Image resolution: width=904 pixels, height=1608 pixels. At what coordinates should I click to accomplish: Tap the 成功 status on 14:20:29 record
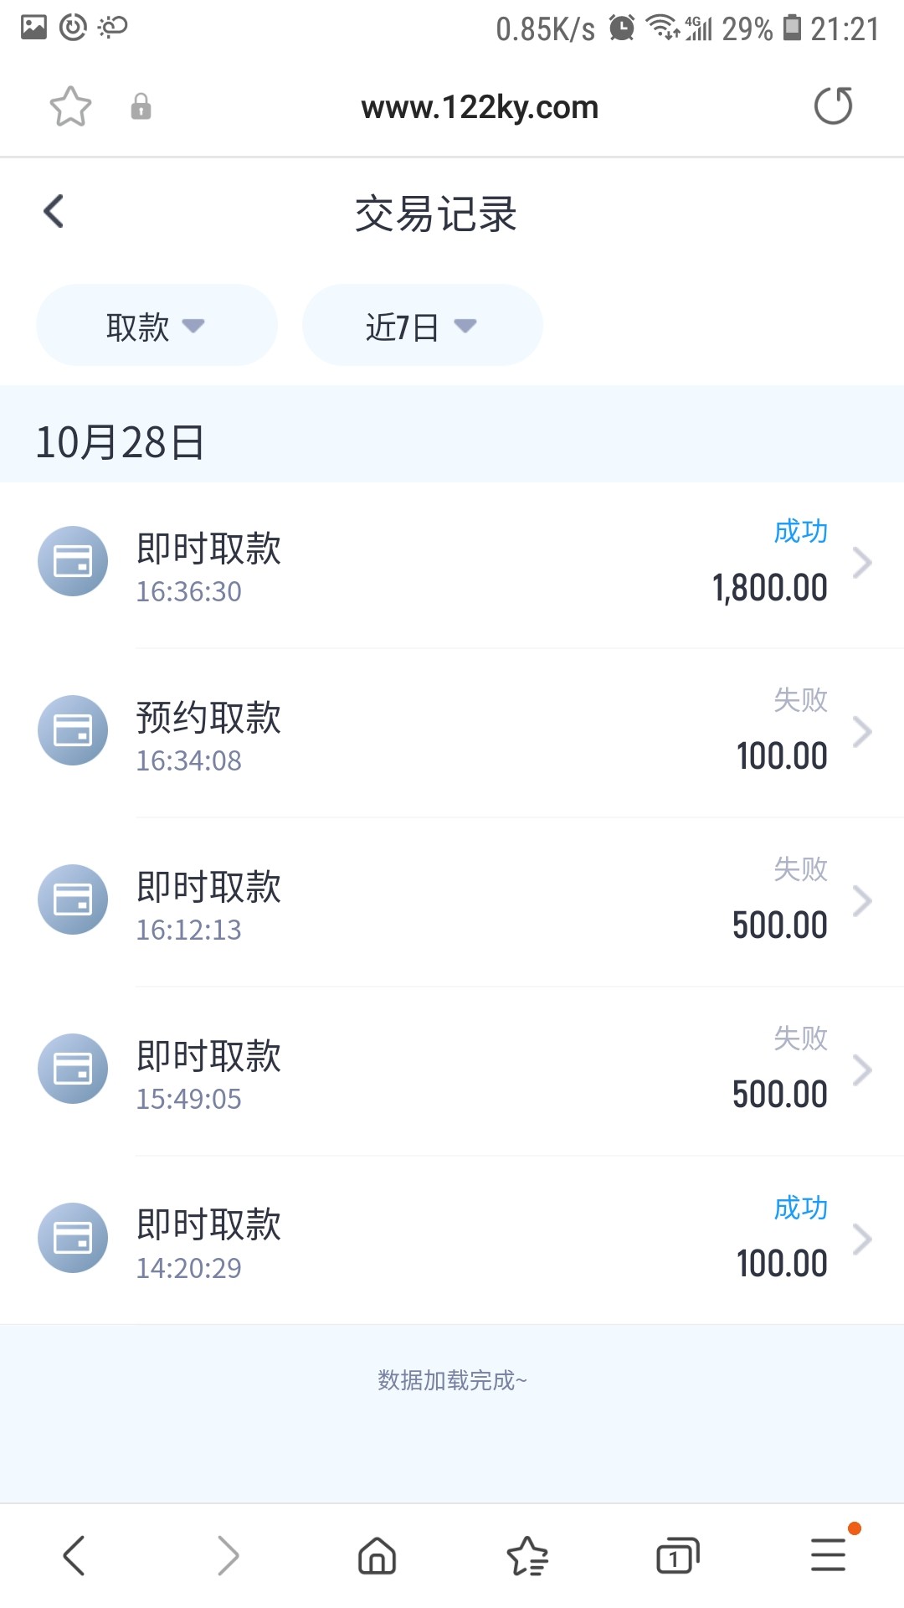tap(800, 1208)
